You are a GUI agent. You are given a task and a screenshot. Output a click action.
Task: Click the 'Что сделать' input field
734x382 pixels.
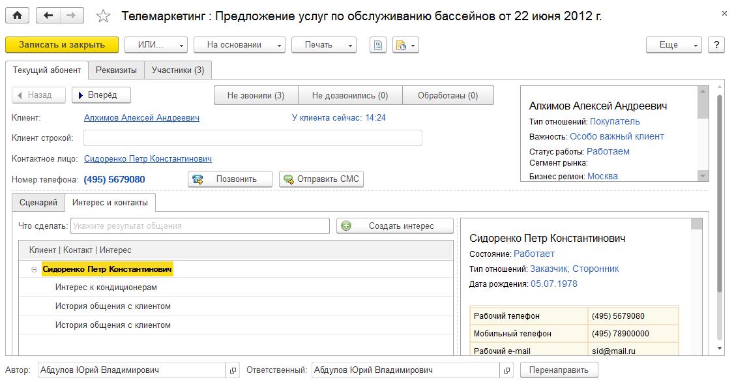click(199, 226)
